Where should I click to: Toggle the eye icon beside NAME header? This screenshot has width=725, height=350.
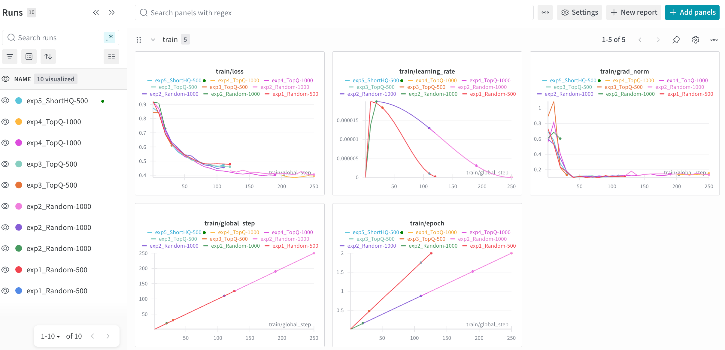pos(5,79)
